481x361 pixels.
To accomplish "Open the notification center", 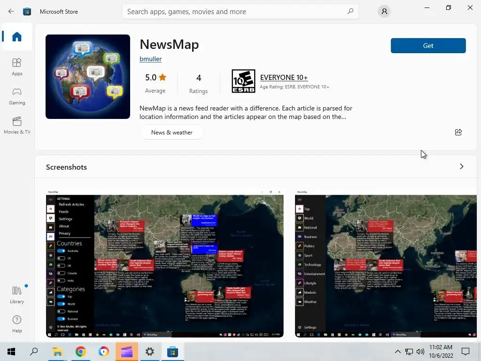I will (x=465, y=352).
